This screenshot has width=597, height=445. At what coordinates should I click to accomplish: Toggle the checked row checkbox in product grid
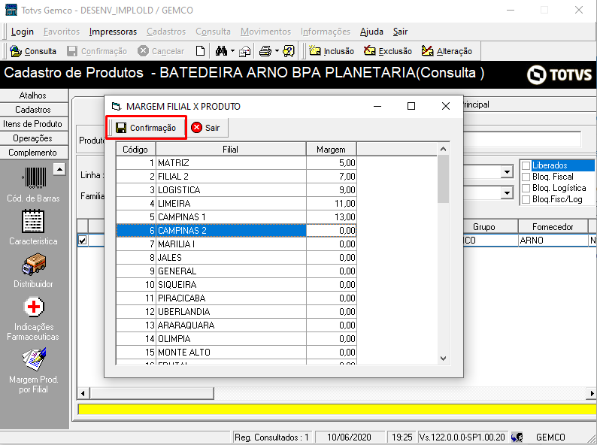82,241
